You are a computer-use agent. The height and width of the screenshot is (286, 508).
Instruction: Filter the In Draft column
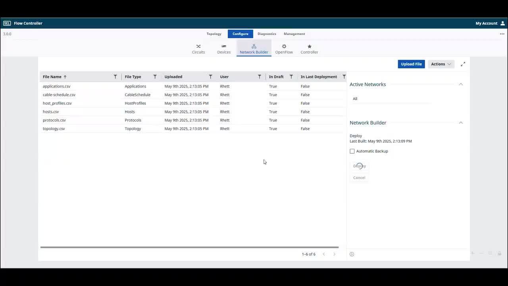[291, 77]
